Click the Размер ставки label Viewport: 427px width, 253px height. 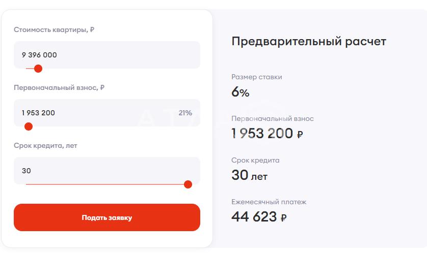(x=256, y=77)
